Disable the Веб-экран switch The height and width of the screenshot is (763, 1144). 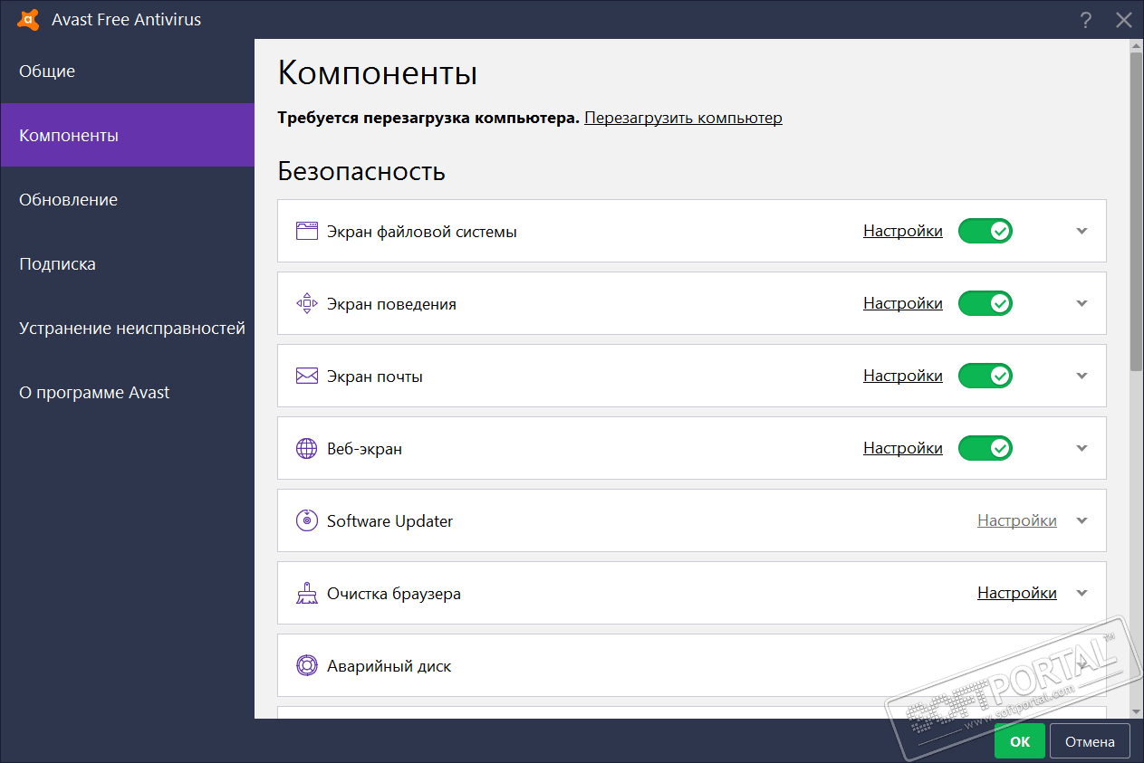[x=985, y=448]
